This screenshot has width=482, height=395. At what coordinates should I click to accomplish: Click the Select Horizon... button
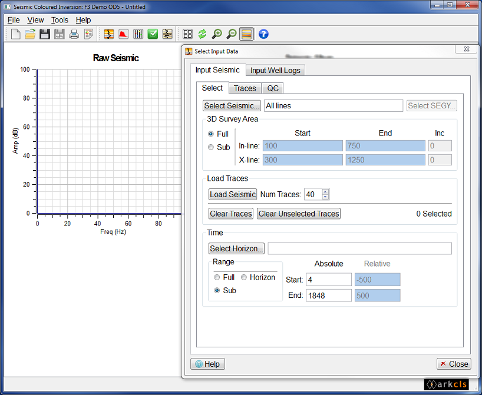pos(236,248)
